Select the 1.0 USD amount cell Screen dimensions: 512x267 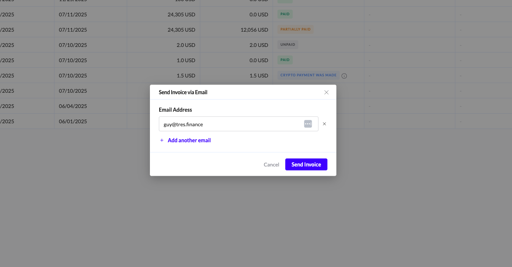click(186, 60)
